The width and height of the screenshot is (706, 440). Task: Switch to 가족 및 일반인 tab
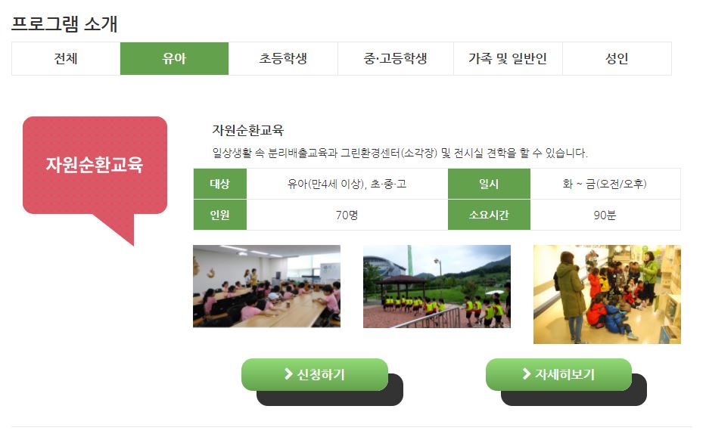[508, 58]
